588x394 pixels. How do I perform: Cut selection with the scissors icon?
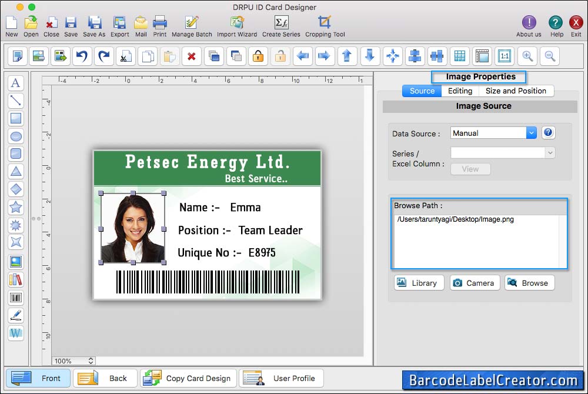126,56
